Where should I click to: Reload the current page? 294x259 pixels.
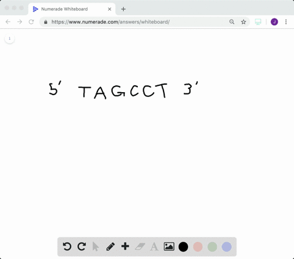(x=31, y=21)
